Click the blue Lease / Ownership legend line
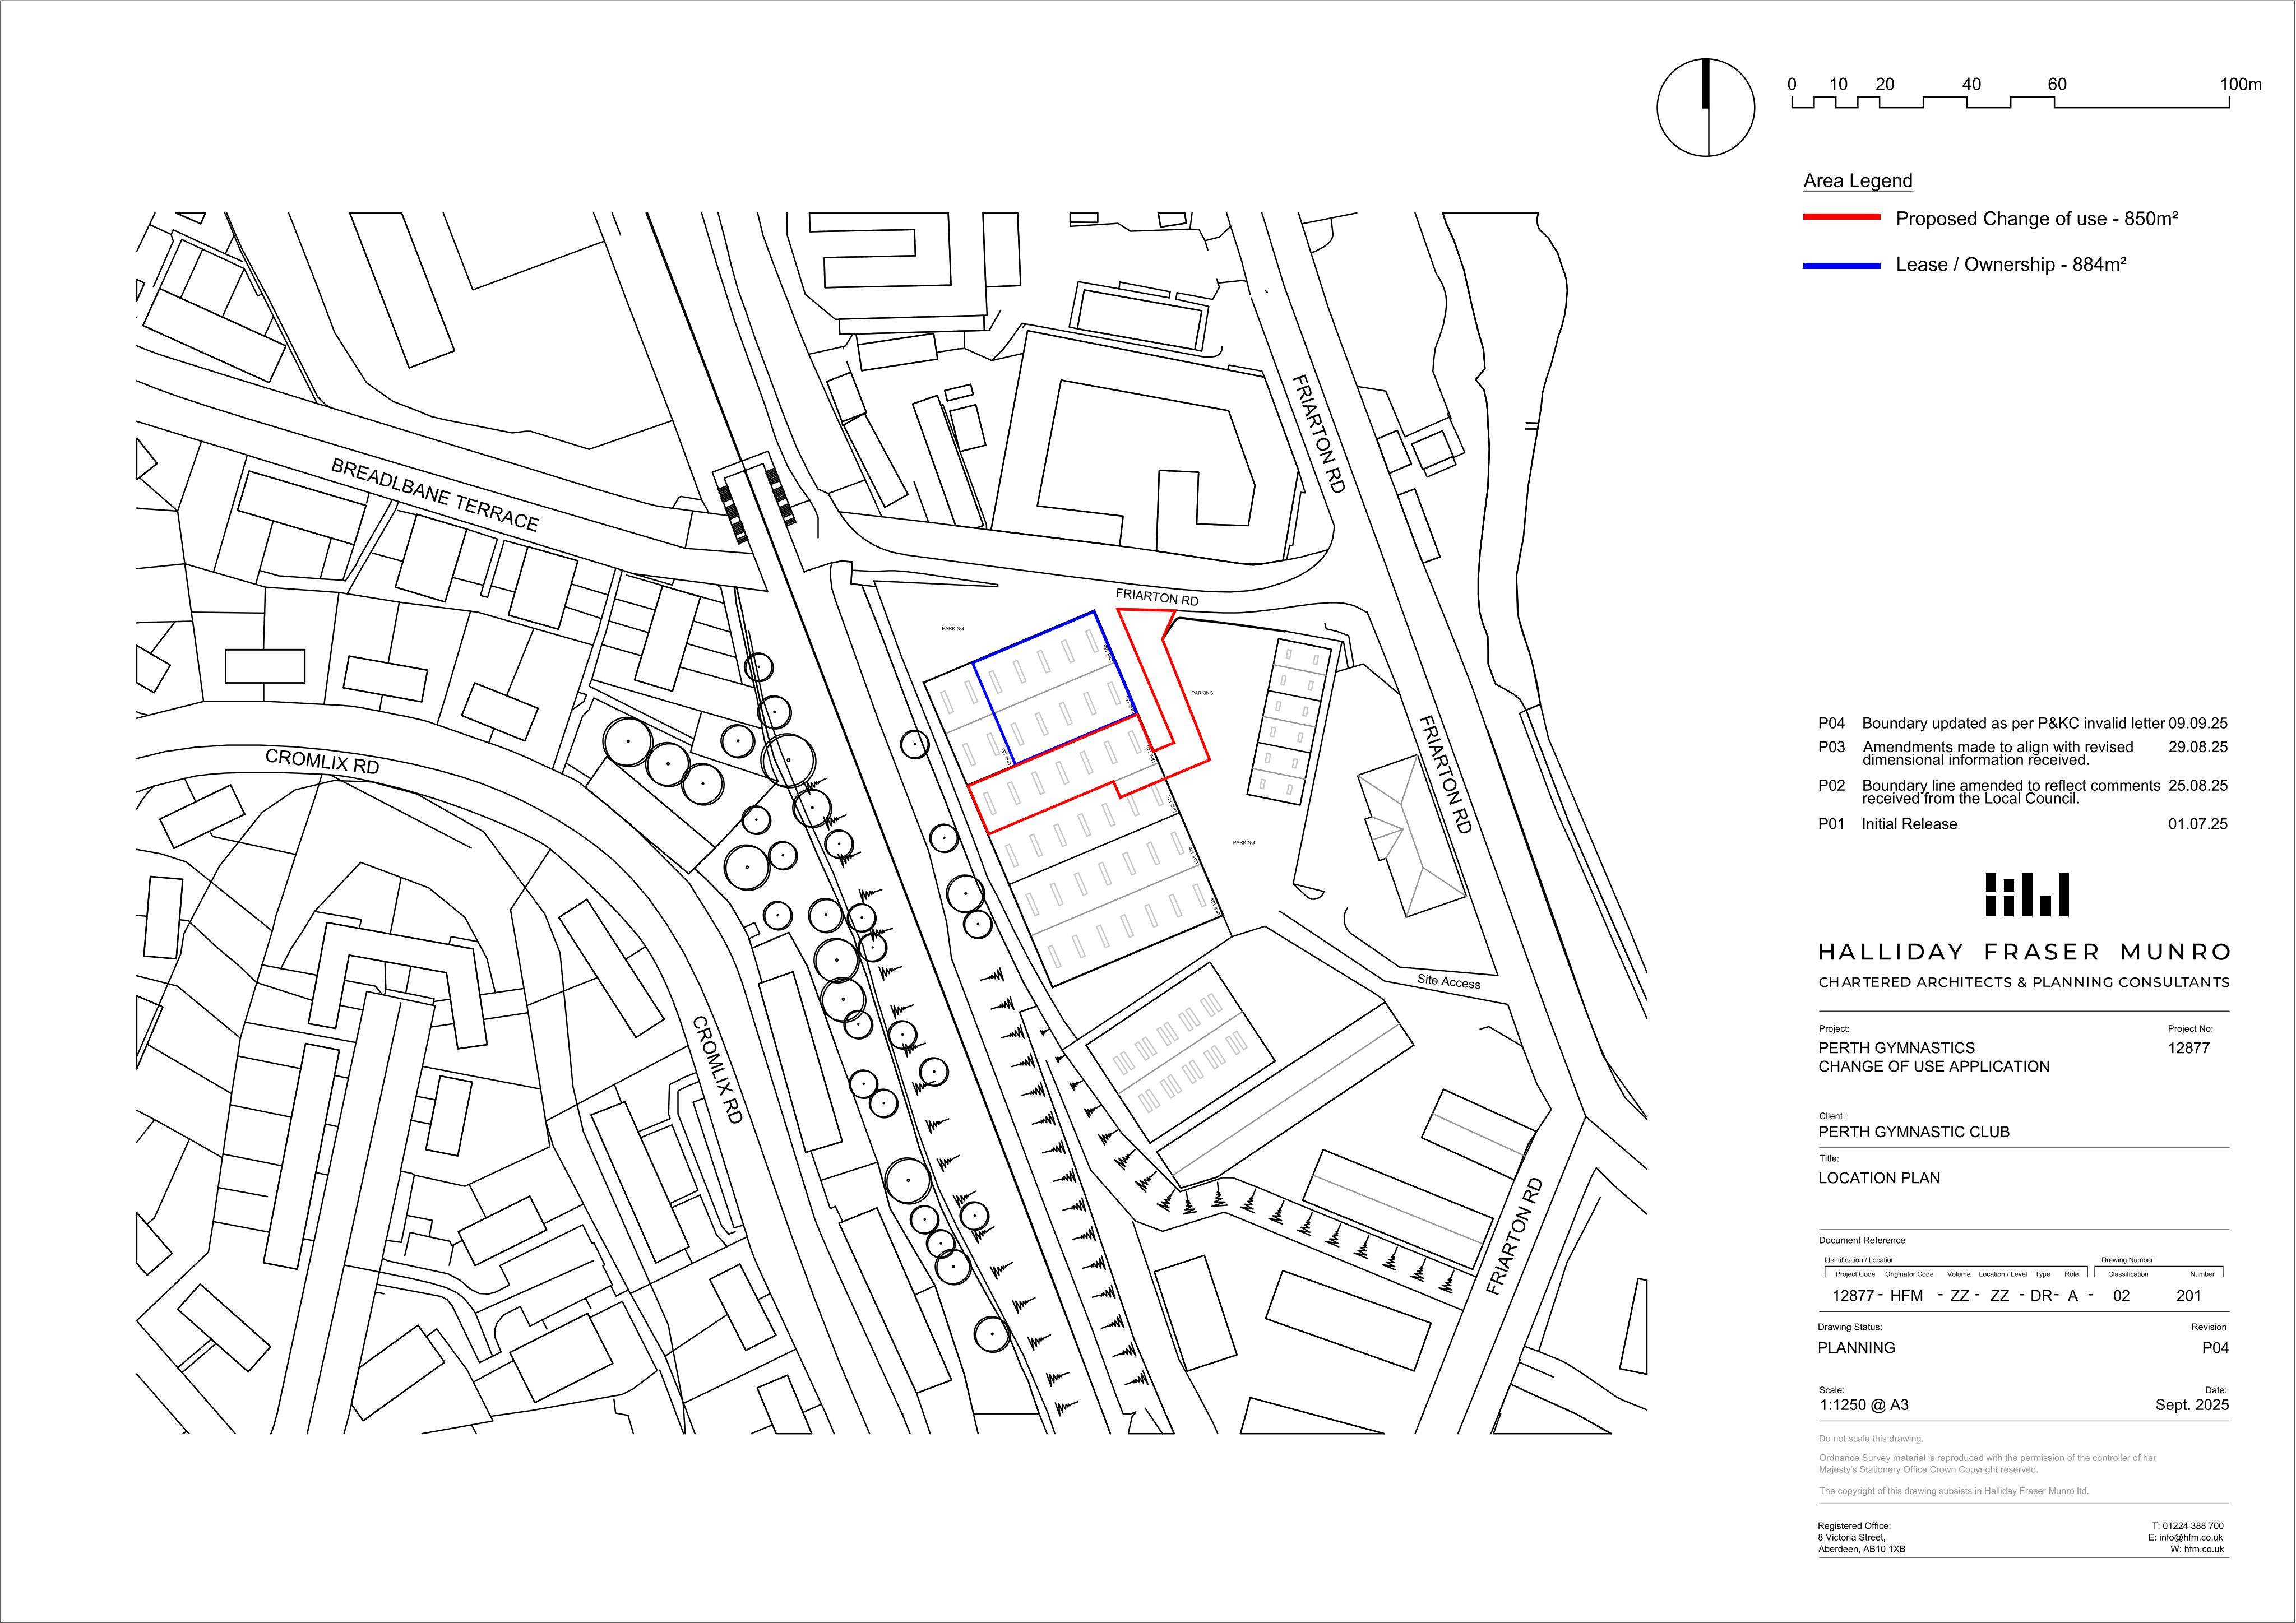2296x1623 pixels. pyautogui.click(x=1842, y=265)
